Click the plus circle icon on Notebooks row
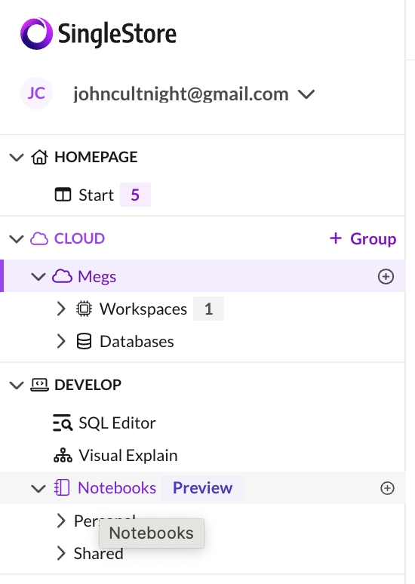Screen dimensions: 415x584 coord(387,488)
